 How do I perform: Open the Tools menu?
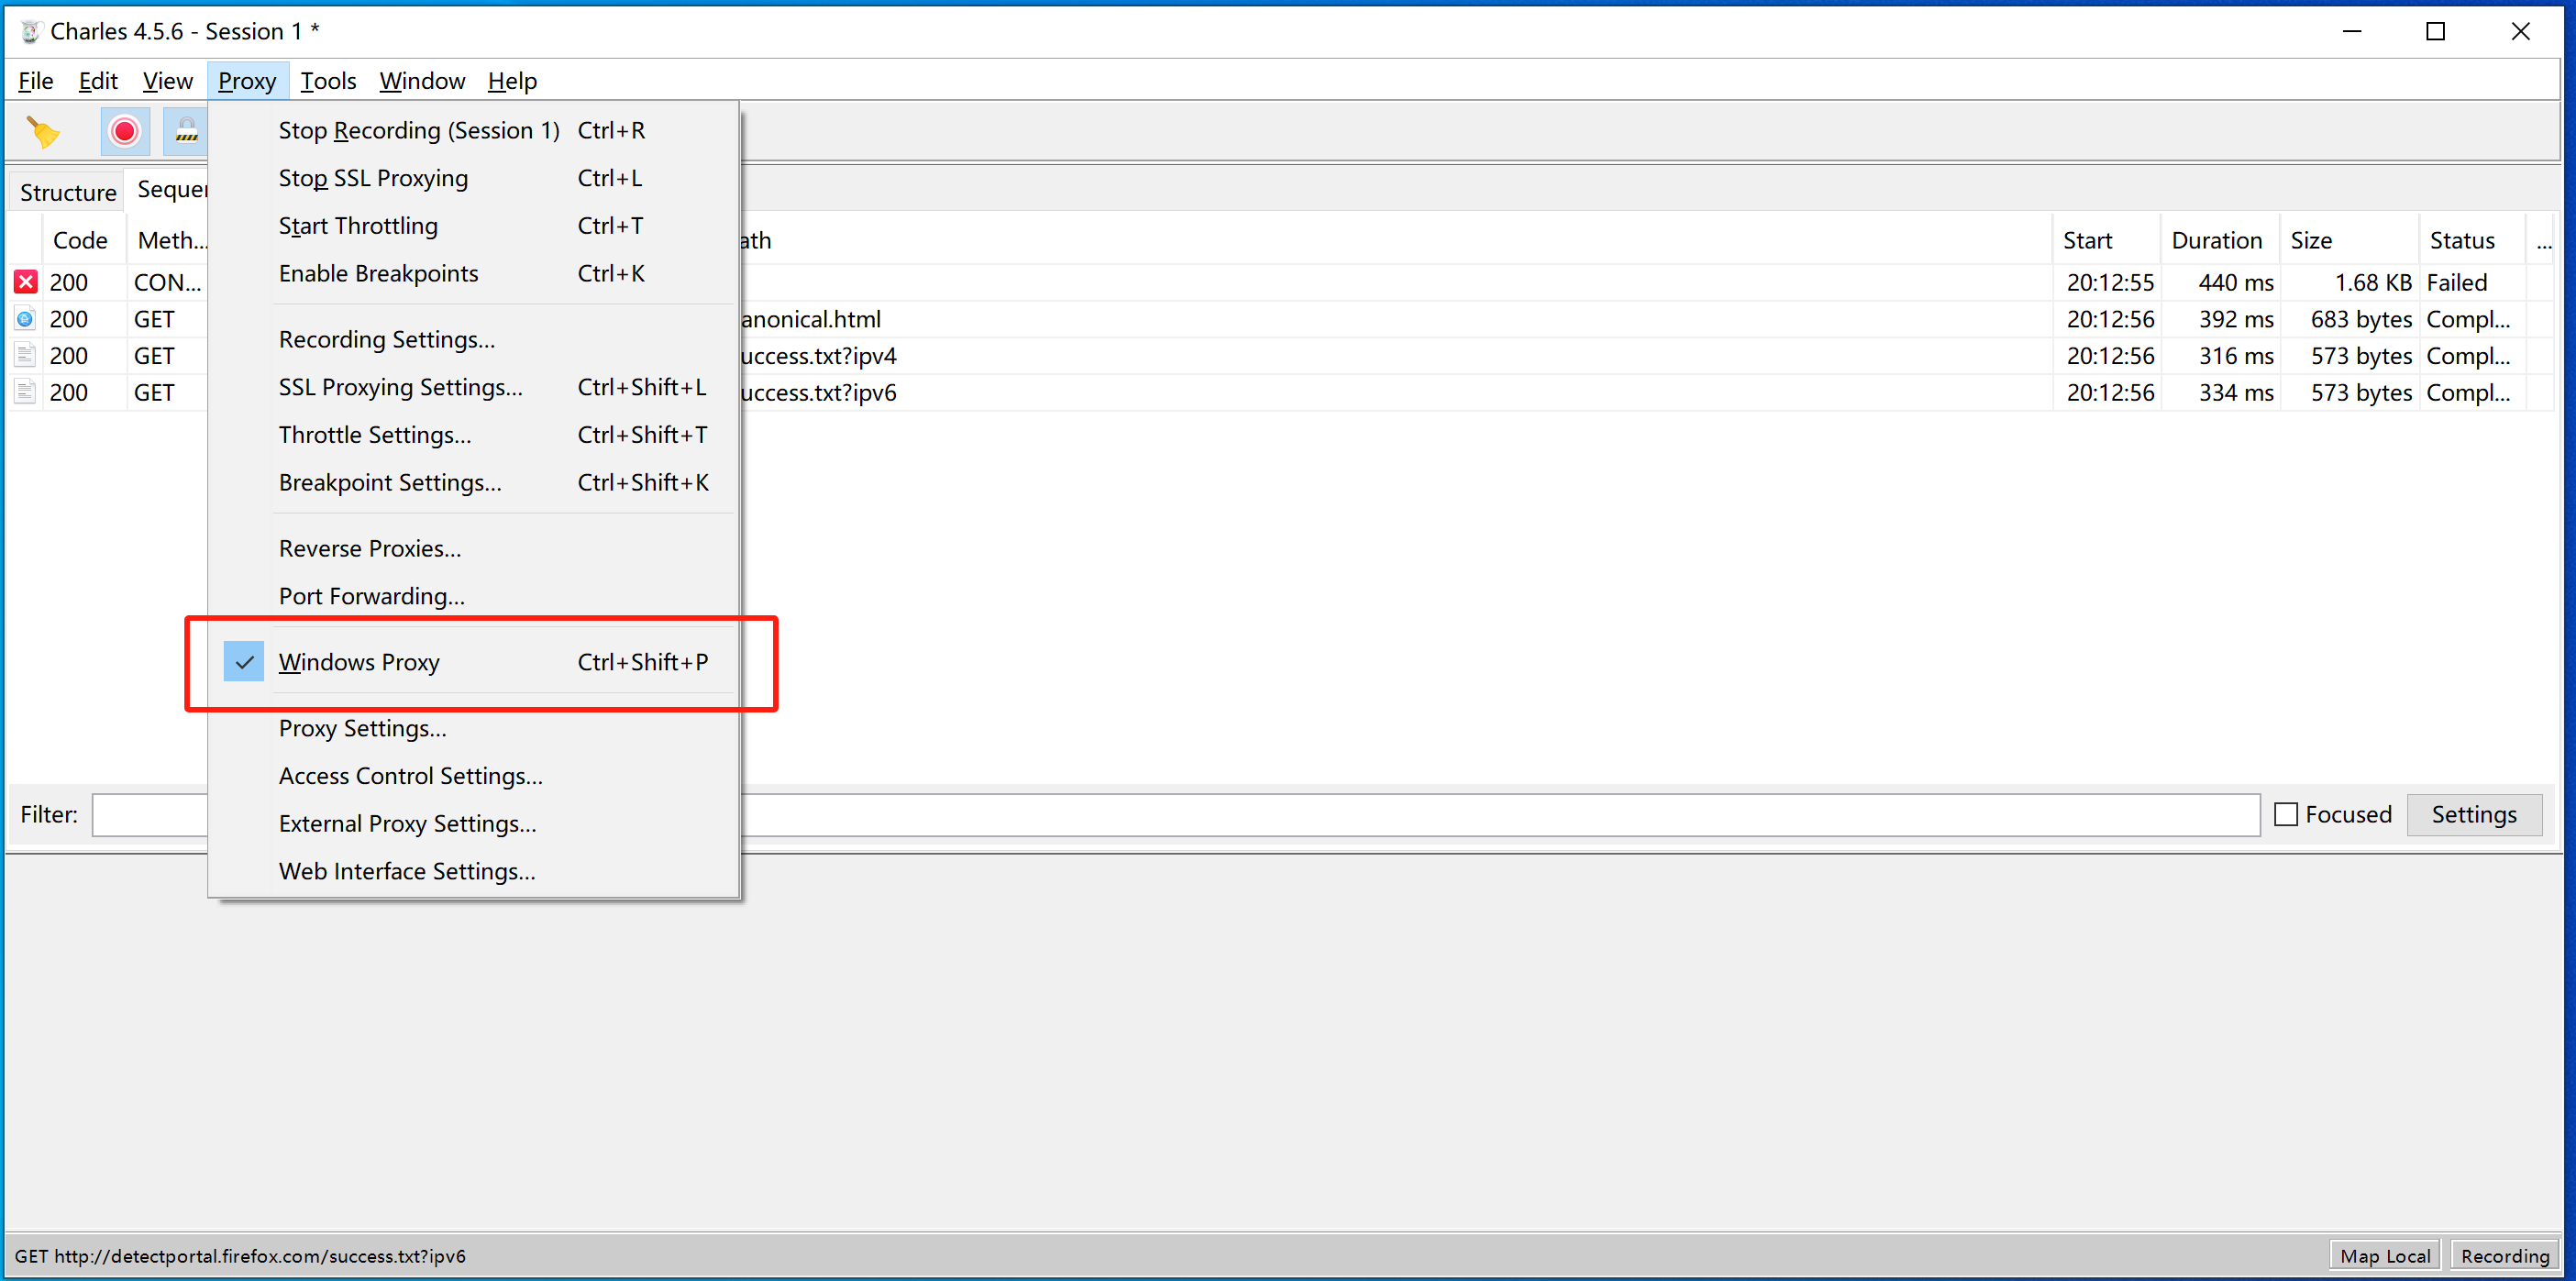click(328, 81)
